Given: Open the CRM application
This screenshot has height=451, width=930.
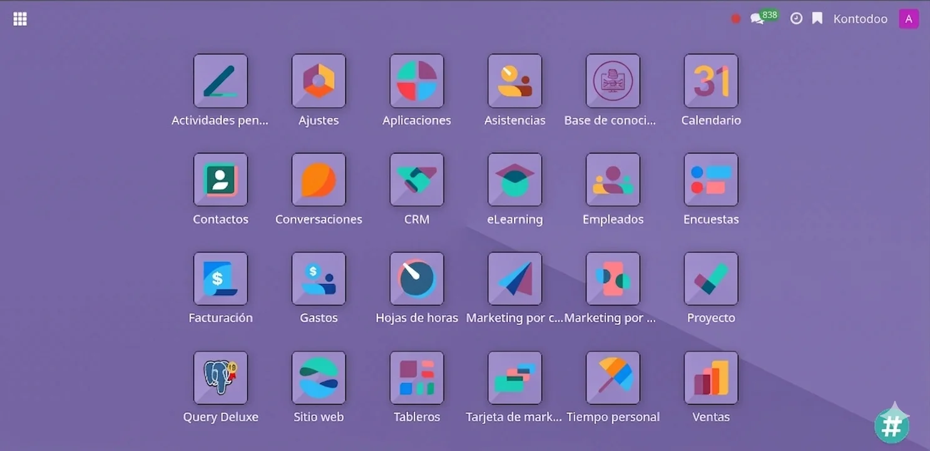Looking at the screenshot, I should [417, 179].
